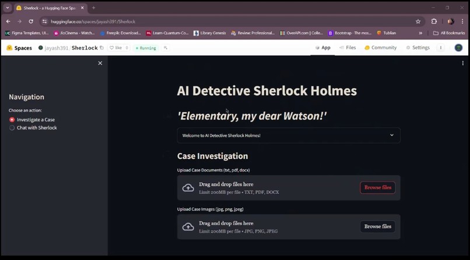Open the Bootstrap bookmark
Screen dimensions: 470x260
tap(350, 33)
